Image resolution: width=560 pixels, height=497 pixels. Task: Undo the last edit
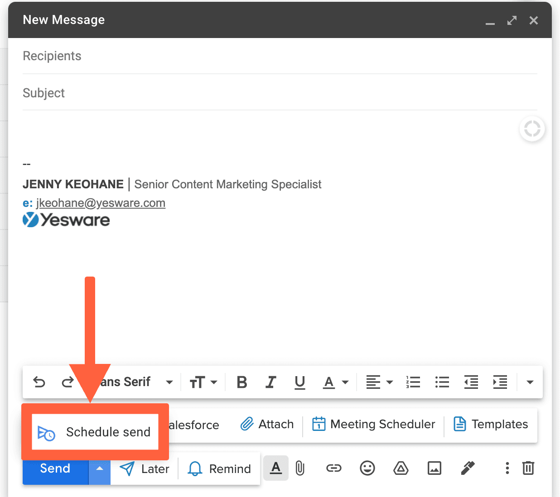[39, 382]
